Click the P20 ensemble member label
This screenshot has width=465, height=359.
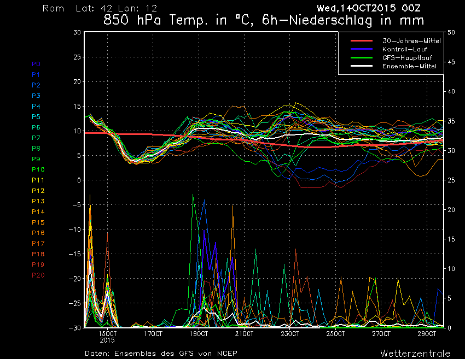(x=38, y=275)
